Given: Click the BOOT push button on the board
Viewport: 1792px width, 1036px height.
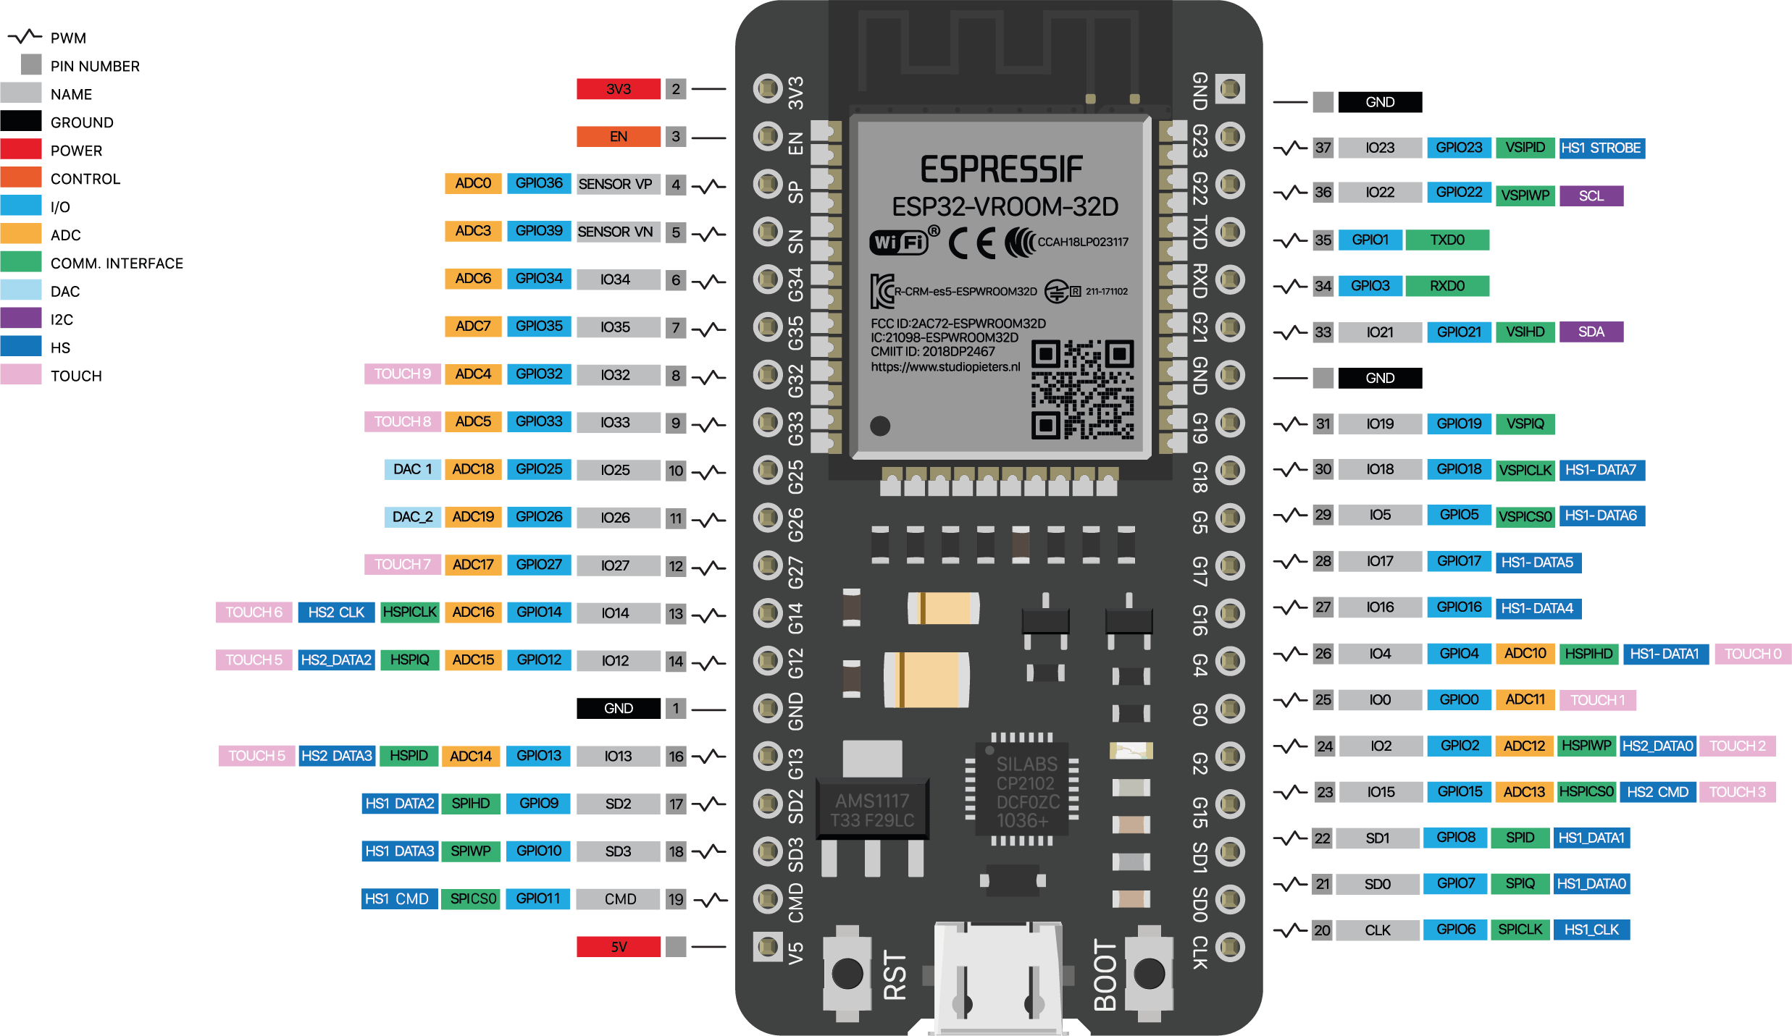Looking at the screenshot, I should click(1149, 974).
